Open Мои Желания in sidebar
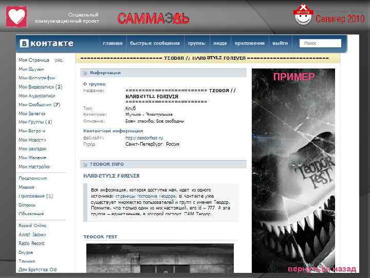The height and width of the screenshot is (278, 370). tap(32, 158)
